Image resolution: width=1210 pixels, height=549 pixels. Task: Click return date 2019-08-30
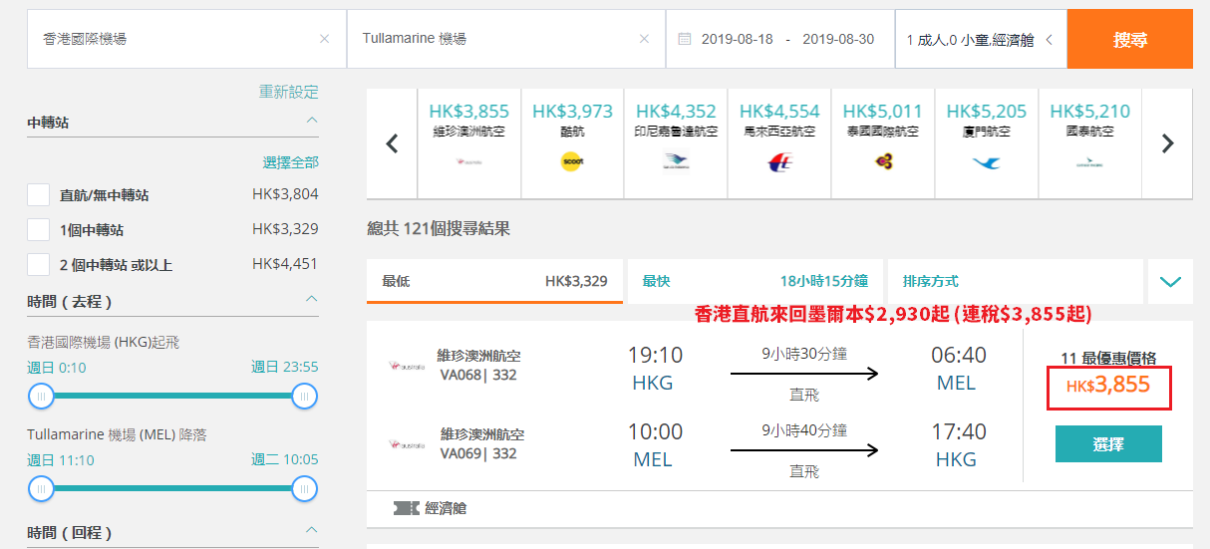838,40
